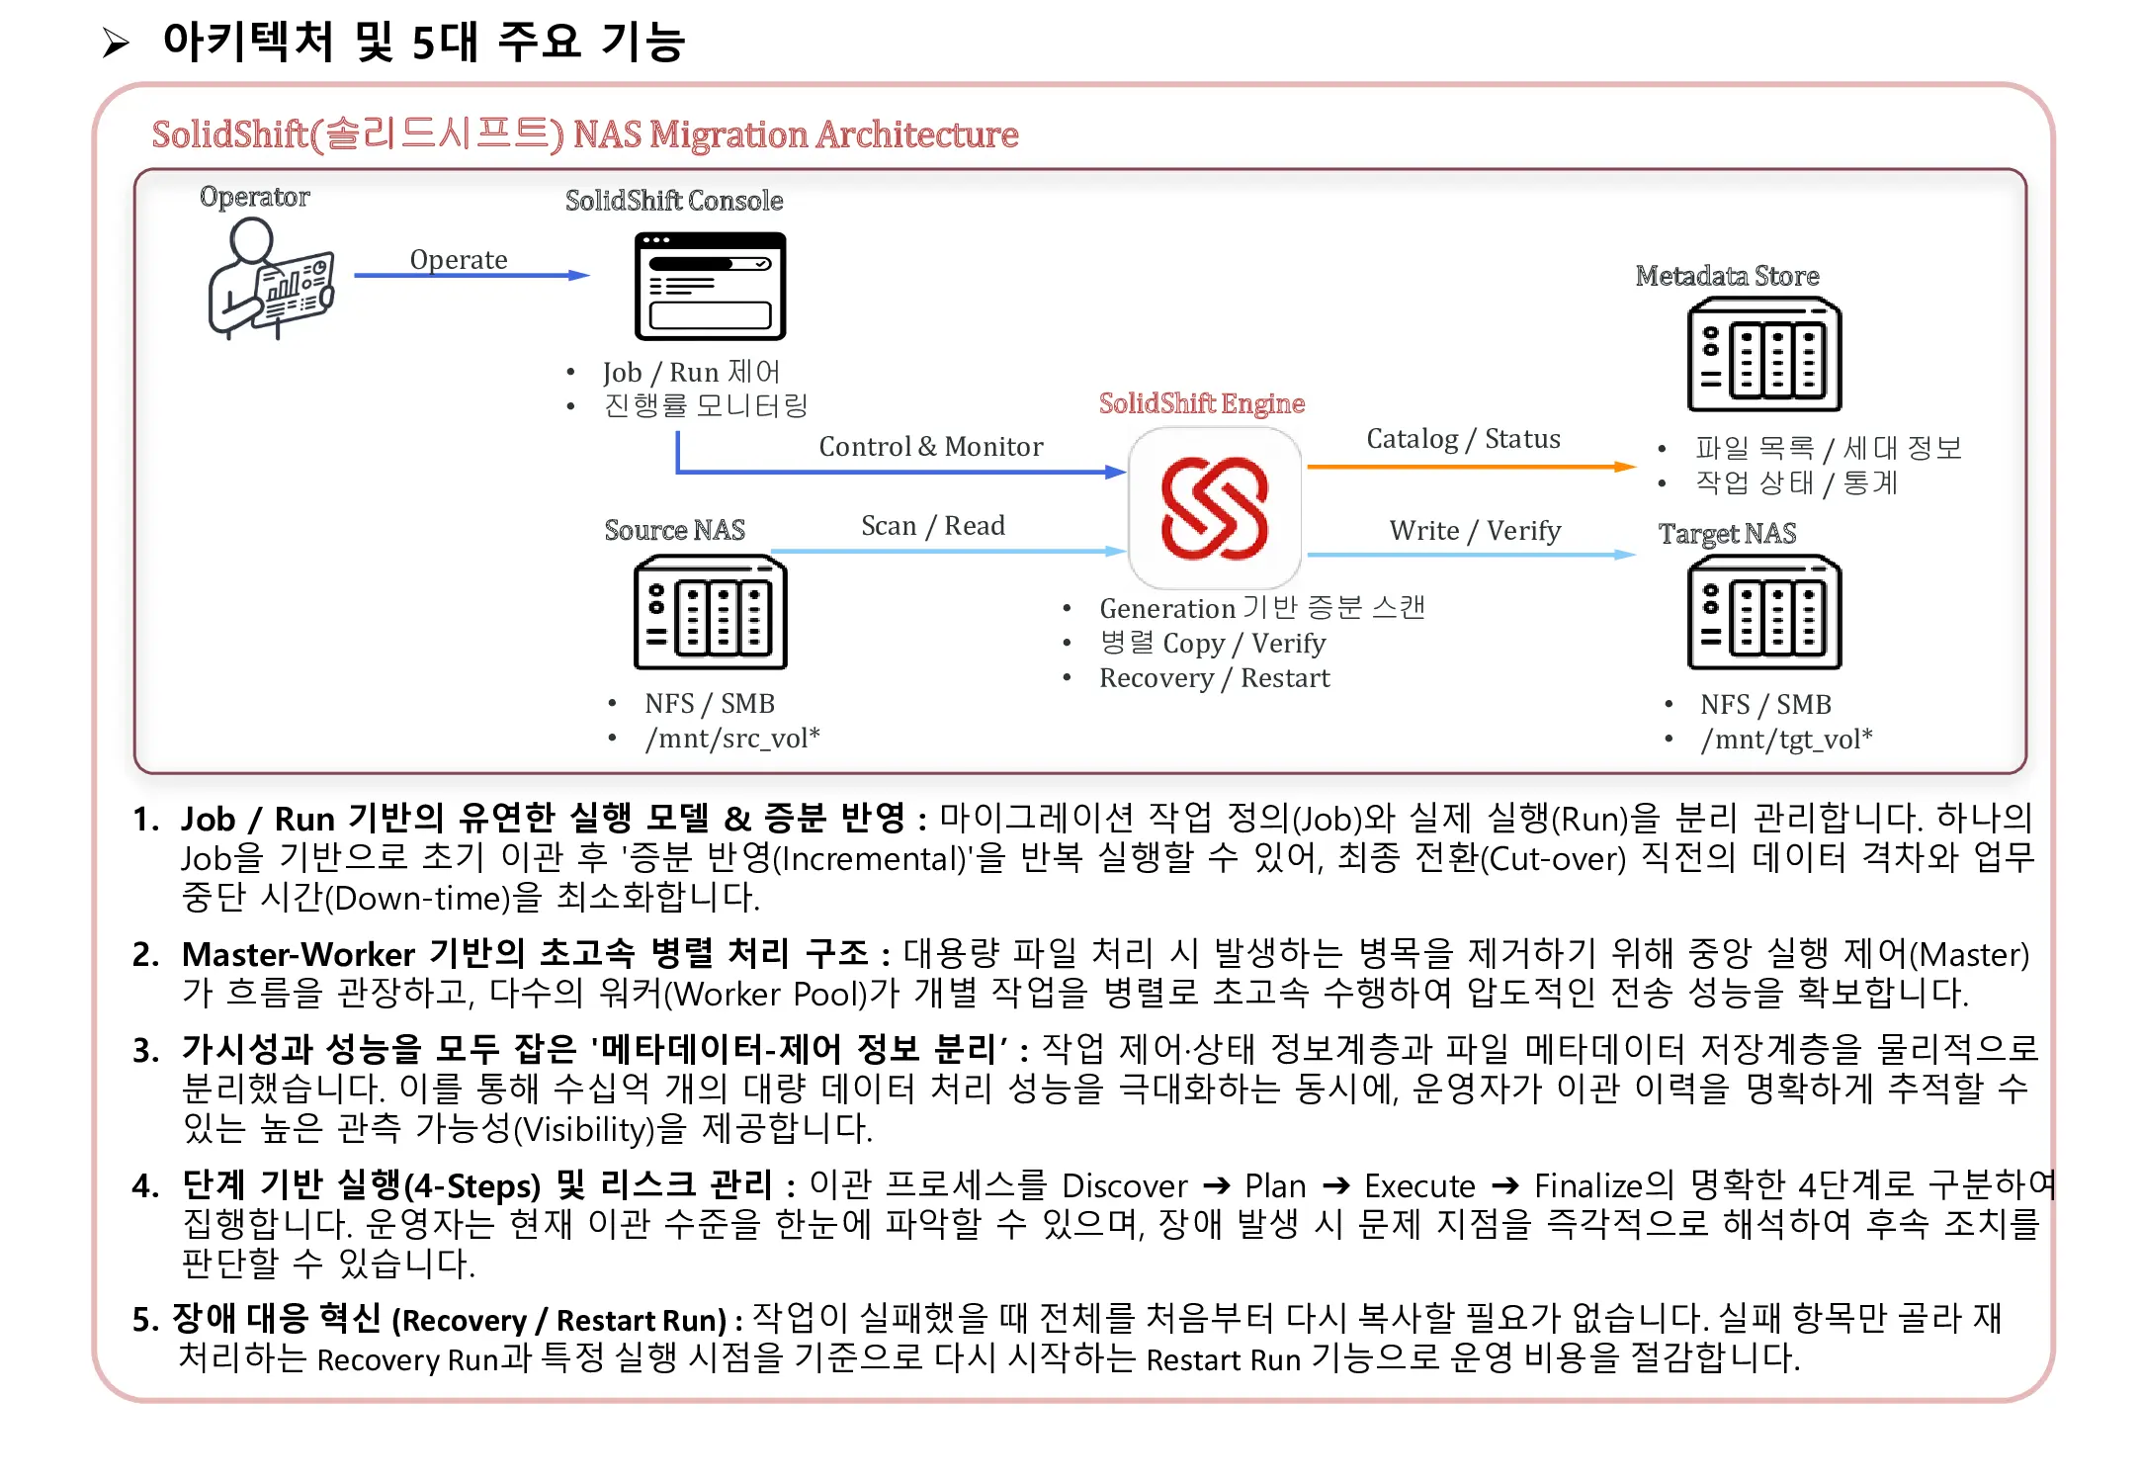
Task: Select the 'Job / Run 제어' bullet
Action: (x=692, y=373)
